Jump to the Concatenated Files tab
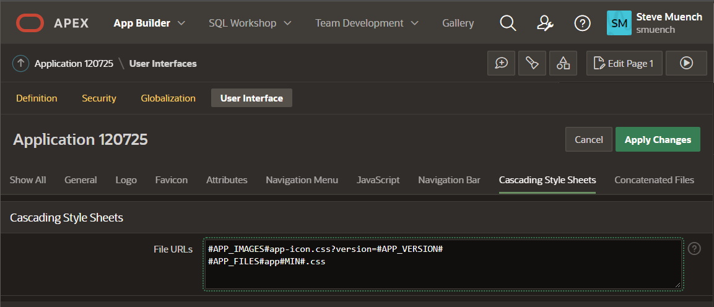Image resolution: width=714 pixels, height=307 pixels. (x=654, y=180)
